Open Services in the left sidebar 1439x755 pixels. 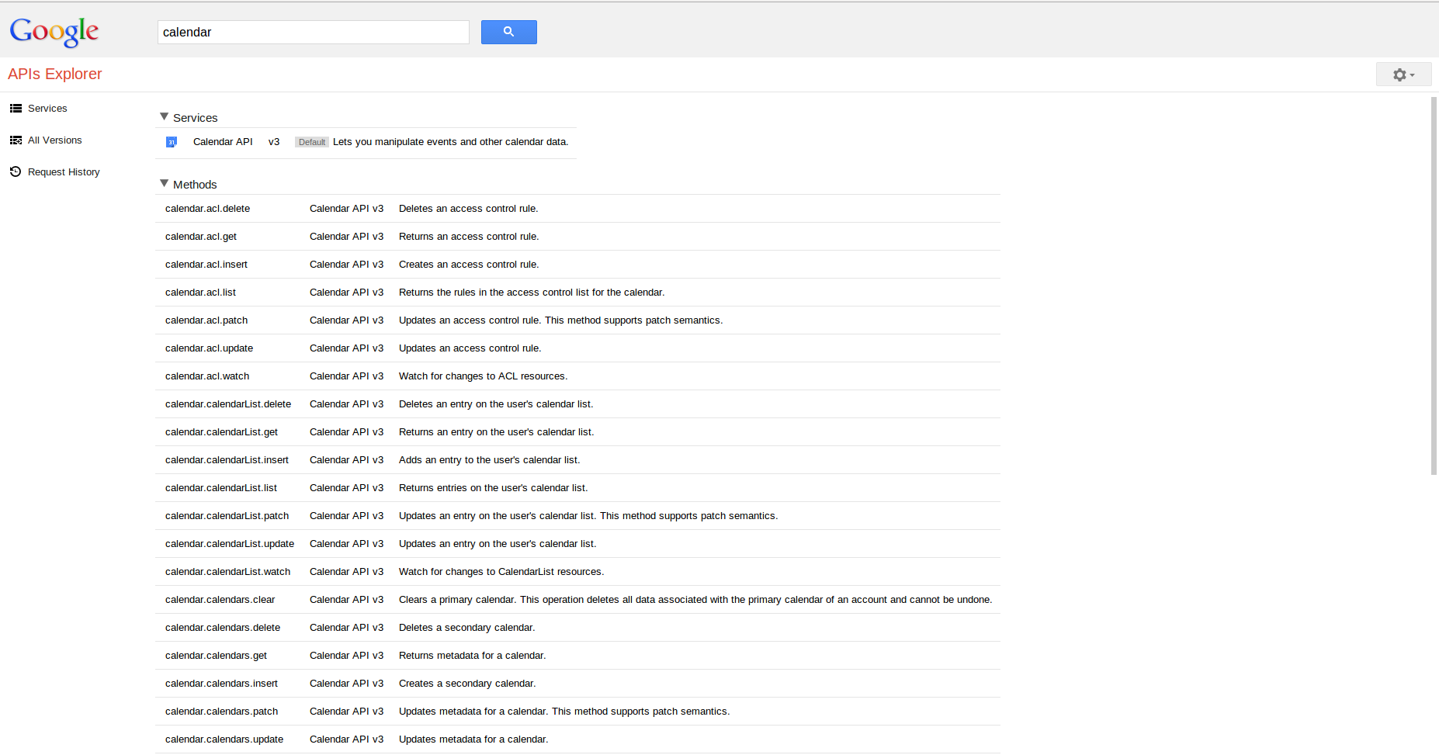(x=47, y=109)
